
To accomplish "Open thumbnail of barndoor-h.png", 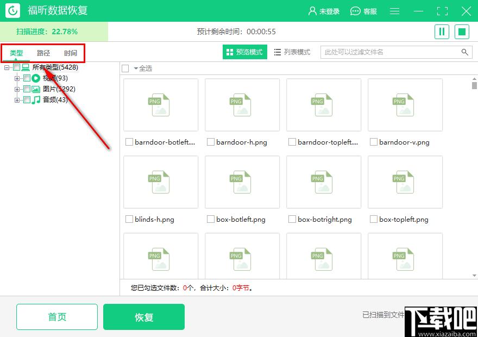I will [x=242, y=105].
